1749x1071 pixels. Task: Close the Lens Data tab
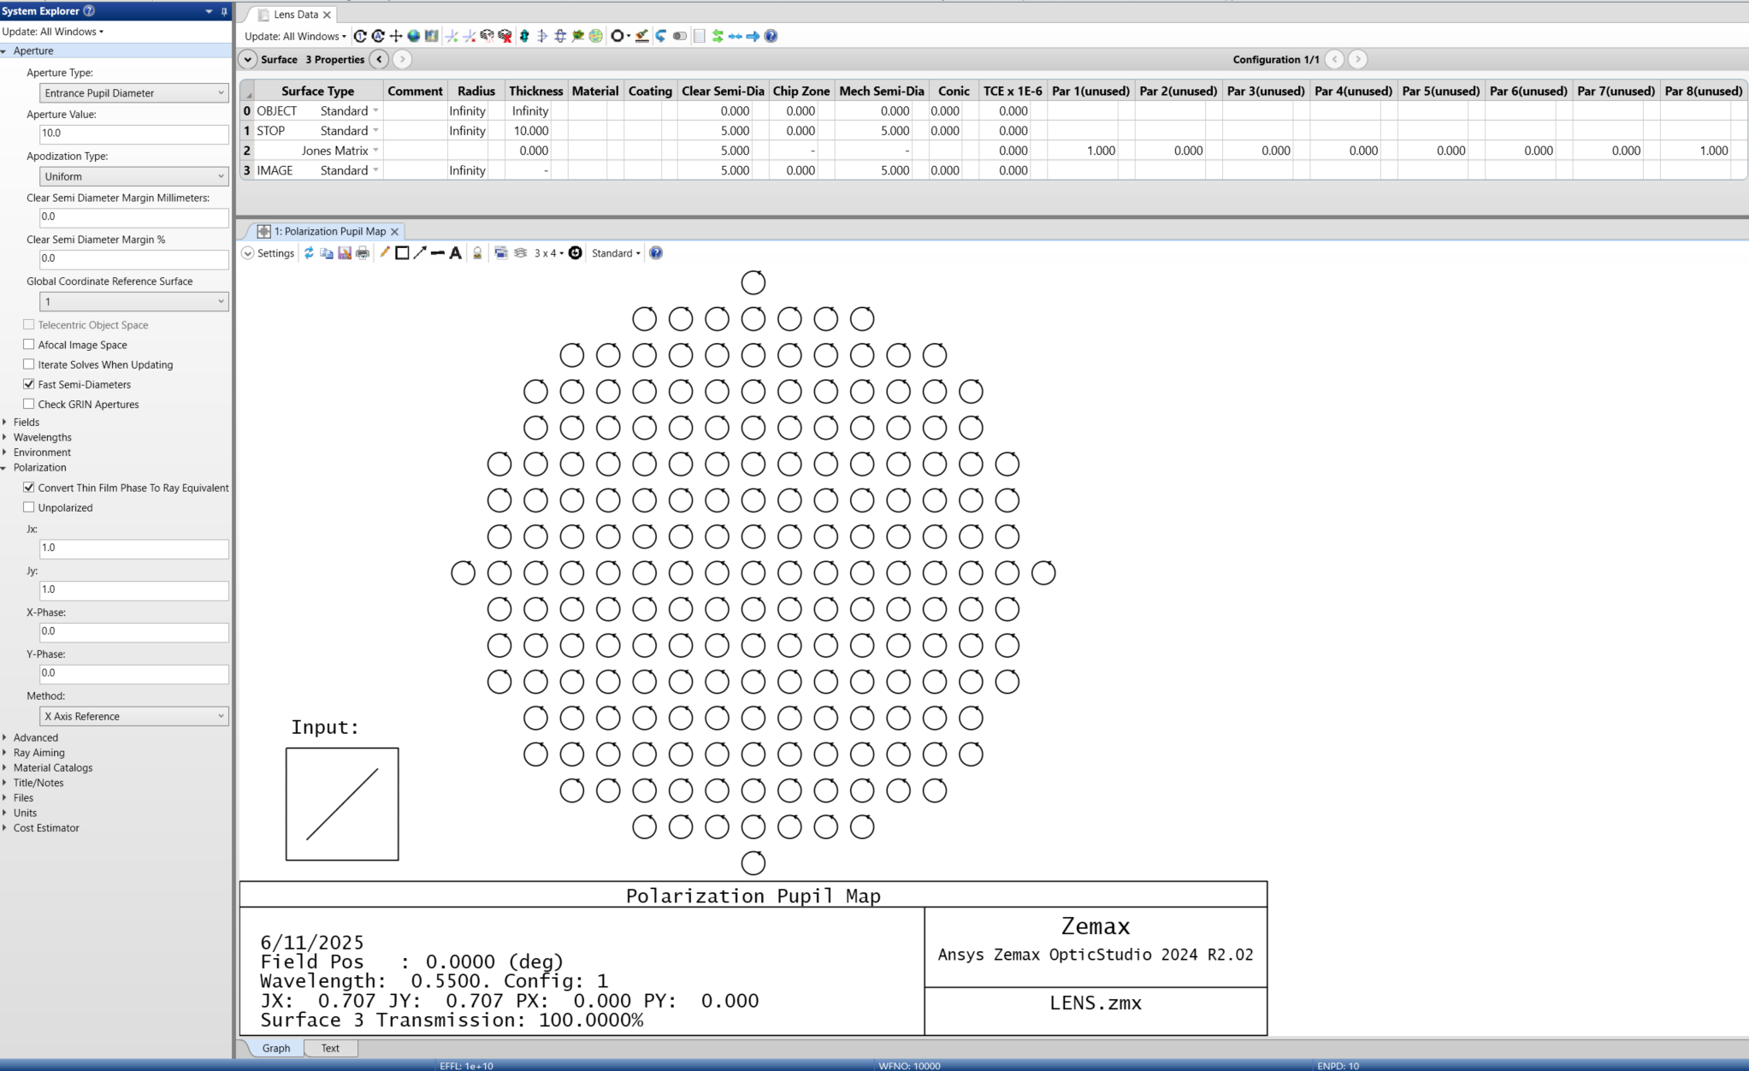[327, 15]
